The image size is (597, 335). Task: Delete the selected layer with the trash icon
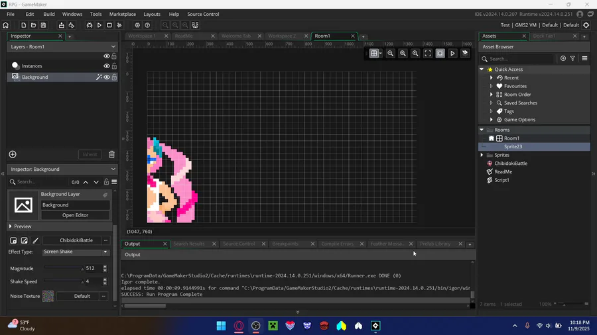111,154
